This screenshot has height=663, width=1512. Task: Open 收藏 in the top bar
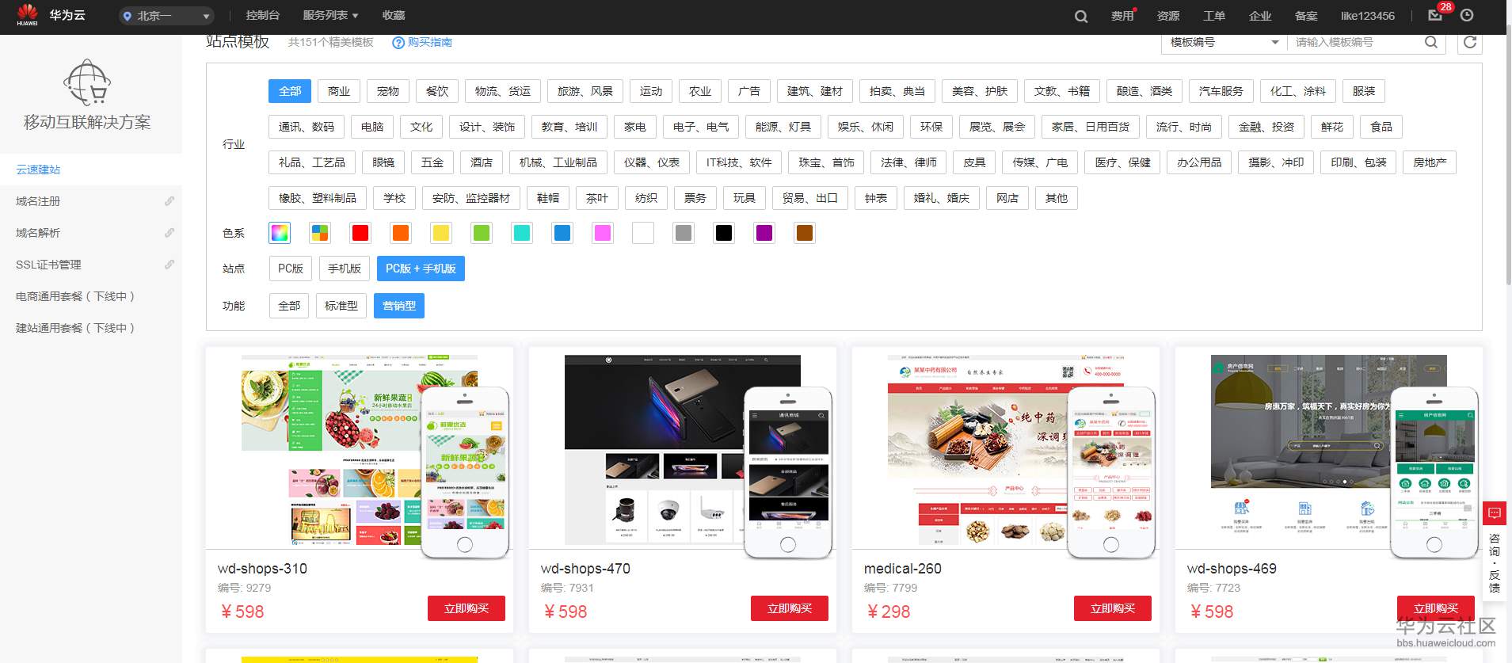click(394, 16)
